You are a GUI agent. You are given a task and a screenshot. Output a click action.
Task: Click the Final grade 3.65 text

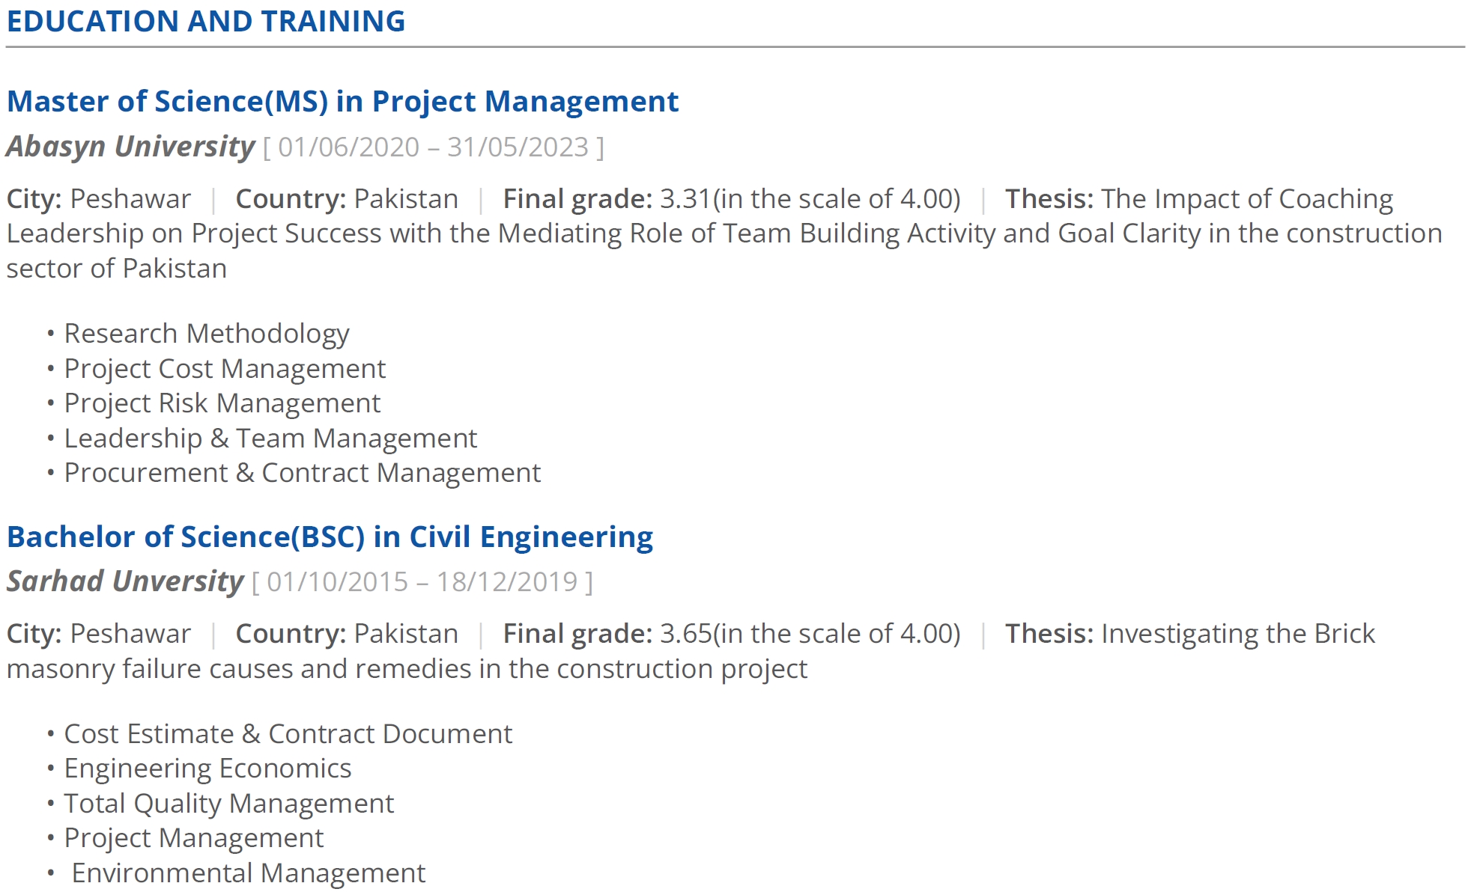[x=732, y=634]
